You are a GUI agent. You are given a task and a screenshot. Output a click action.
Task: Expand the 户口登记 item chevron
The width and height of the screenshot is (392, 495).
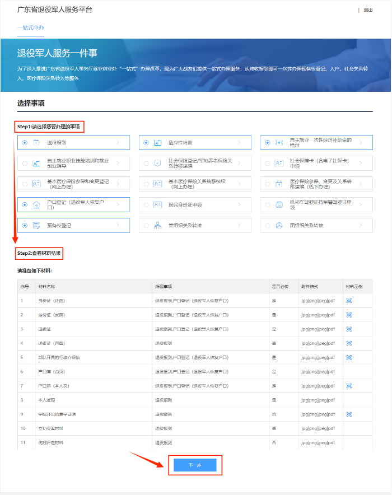pyautogui.click(x=118, y=205)
